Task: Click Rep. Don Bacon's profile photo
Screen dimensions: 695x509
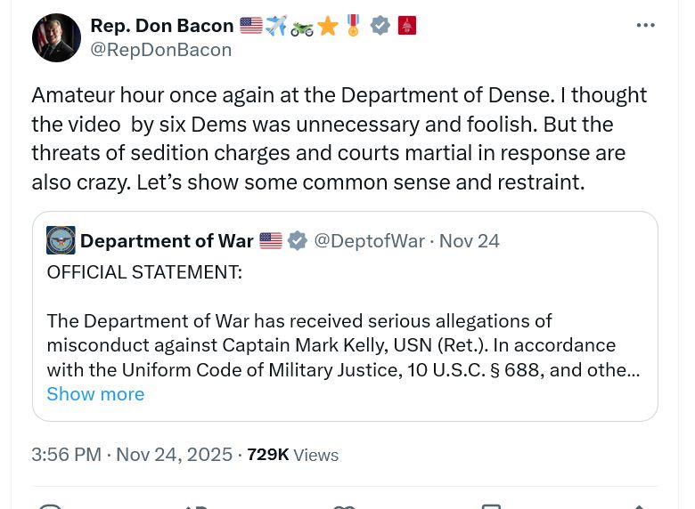Action: (56, 38)
